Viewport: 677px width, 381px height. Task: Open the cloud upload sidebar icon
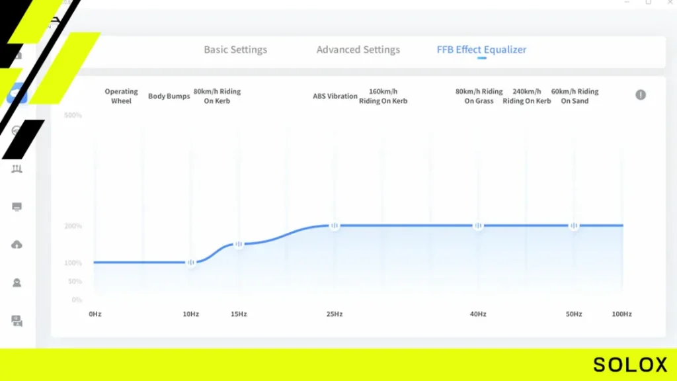coord(17,245)
